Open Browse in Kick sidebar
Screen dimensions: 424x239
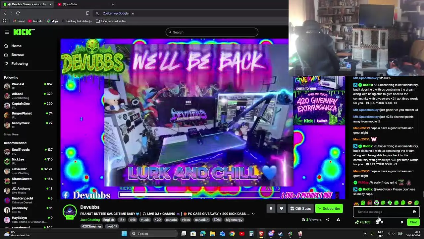[x=14, y=55]
